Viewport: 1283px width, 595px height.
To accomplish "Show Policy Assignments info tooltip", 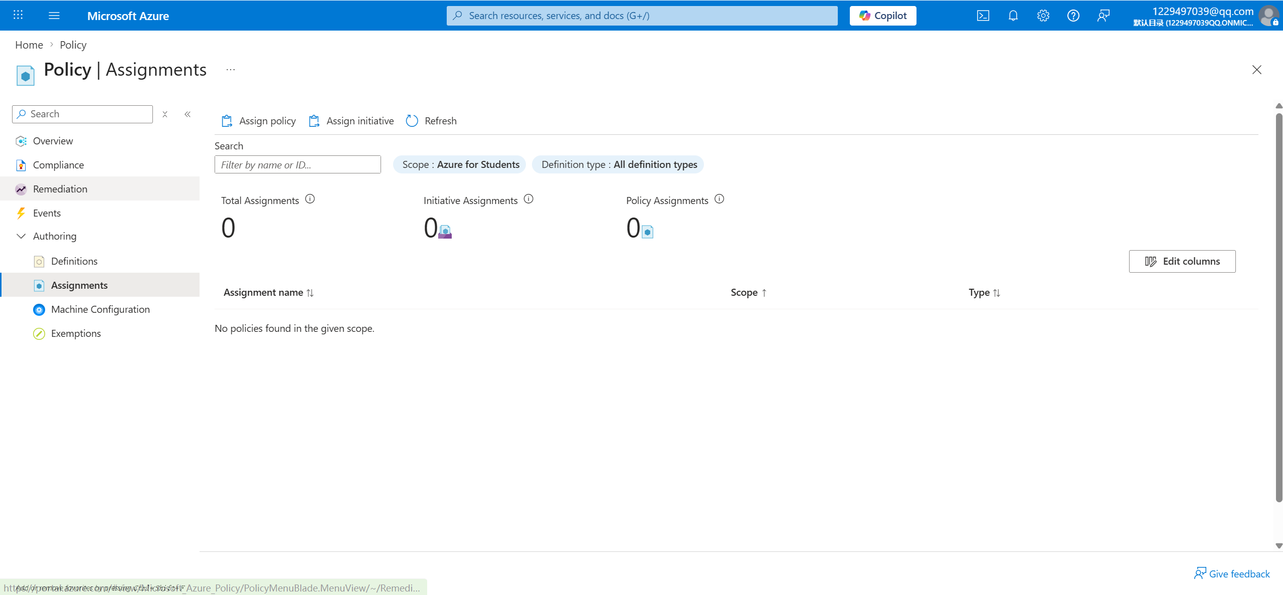I will click(719, 199).
